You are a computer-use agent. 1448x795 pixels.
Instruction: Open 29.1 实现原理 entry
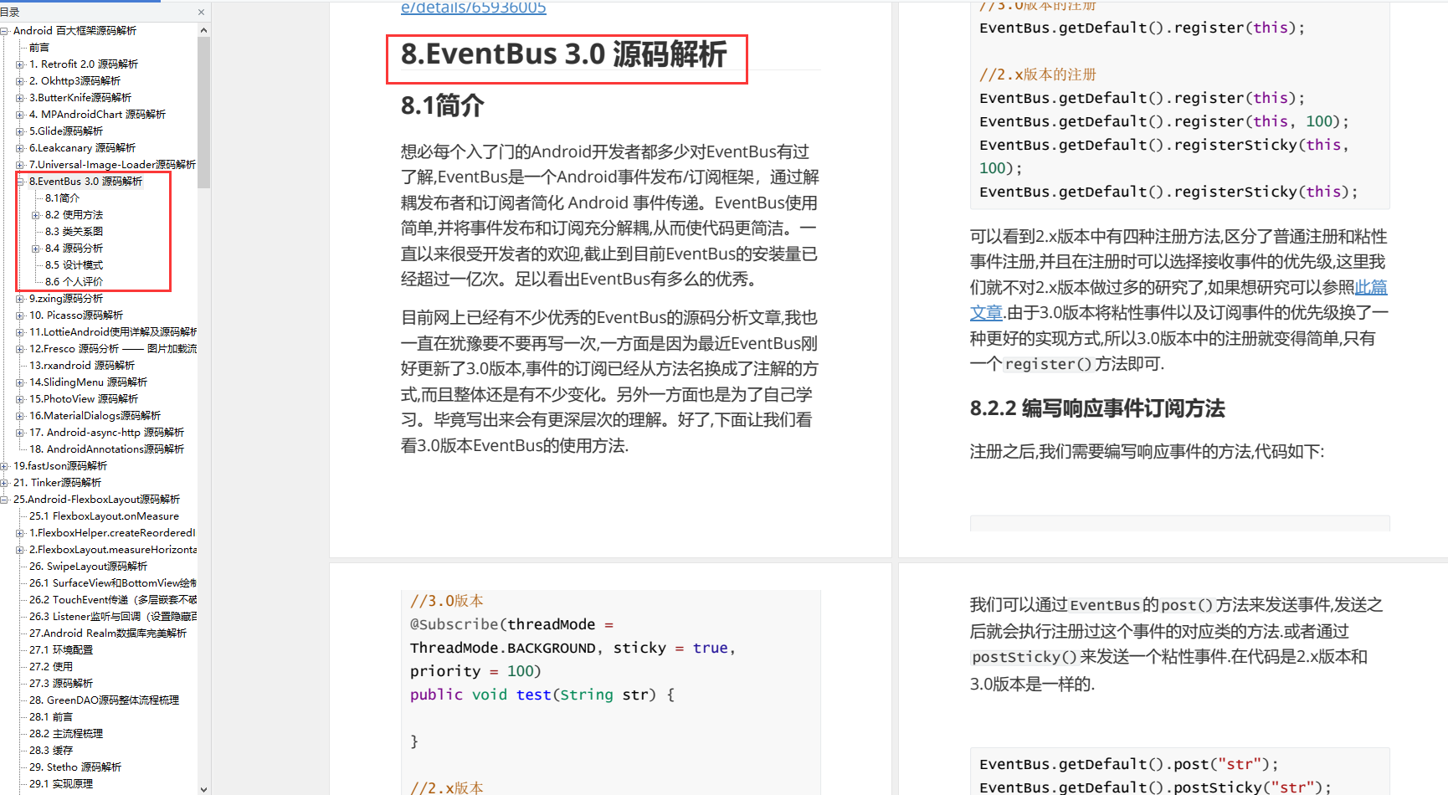point(61,784)
